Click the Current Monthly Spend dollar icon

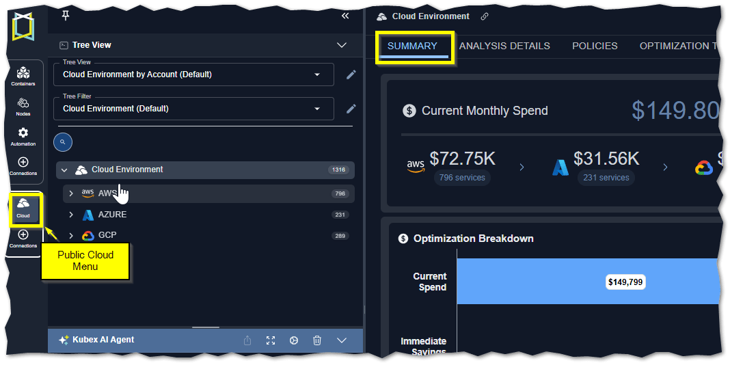tap(409, 111)
